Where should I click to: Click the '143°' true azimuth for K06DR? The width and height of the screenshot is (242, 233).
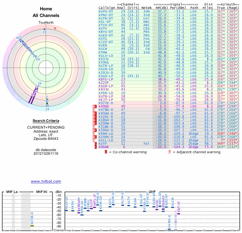click(221, 147)
